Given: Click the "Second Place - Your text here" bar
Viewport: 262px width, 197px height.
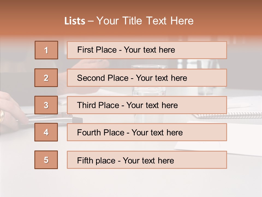Looking at the screenshot, I should point(147,78).
